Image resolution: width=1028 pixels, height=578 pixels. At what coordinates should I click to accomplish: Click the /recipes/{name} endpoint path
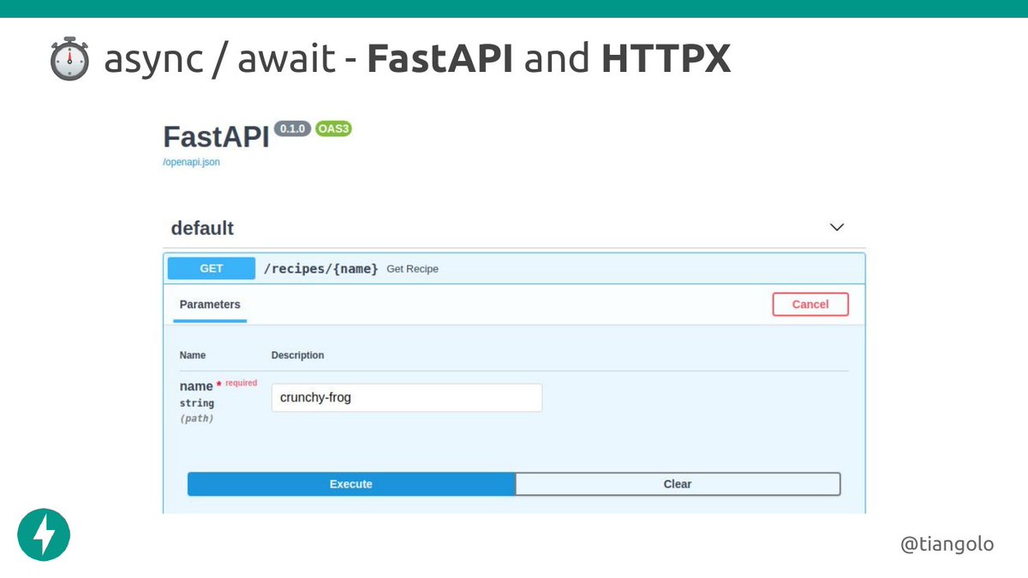click(x=320, y=269)
